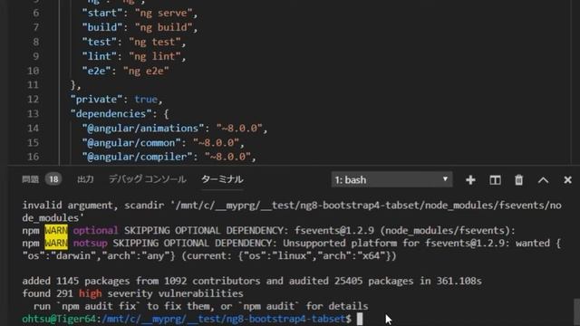Screen dimensions: 580x326
Task: Click the red 'high' severity word
Action: tap(91, 293)
